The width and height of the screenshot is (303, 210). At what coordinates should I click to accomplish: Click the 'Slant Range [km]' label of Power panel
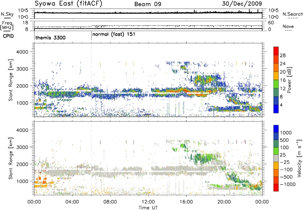[11, 80]
